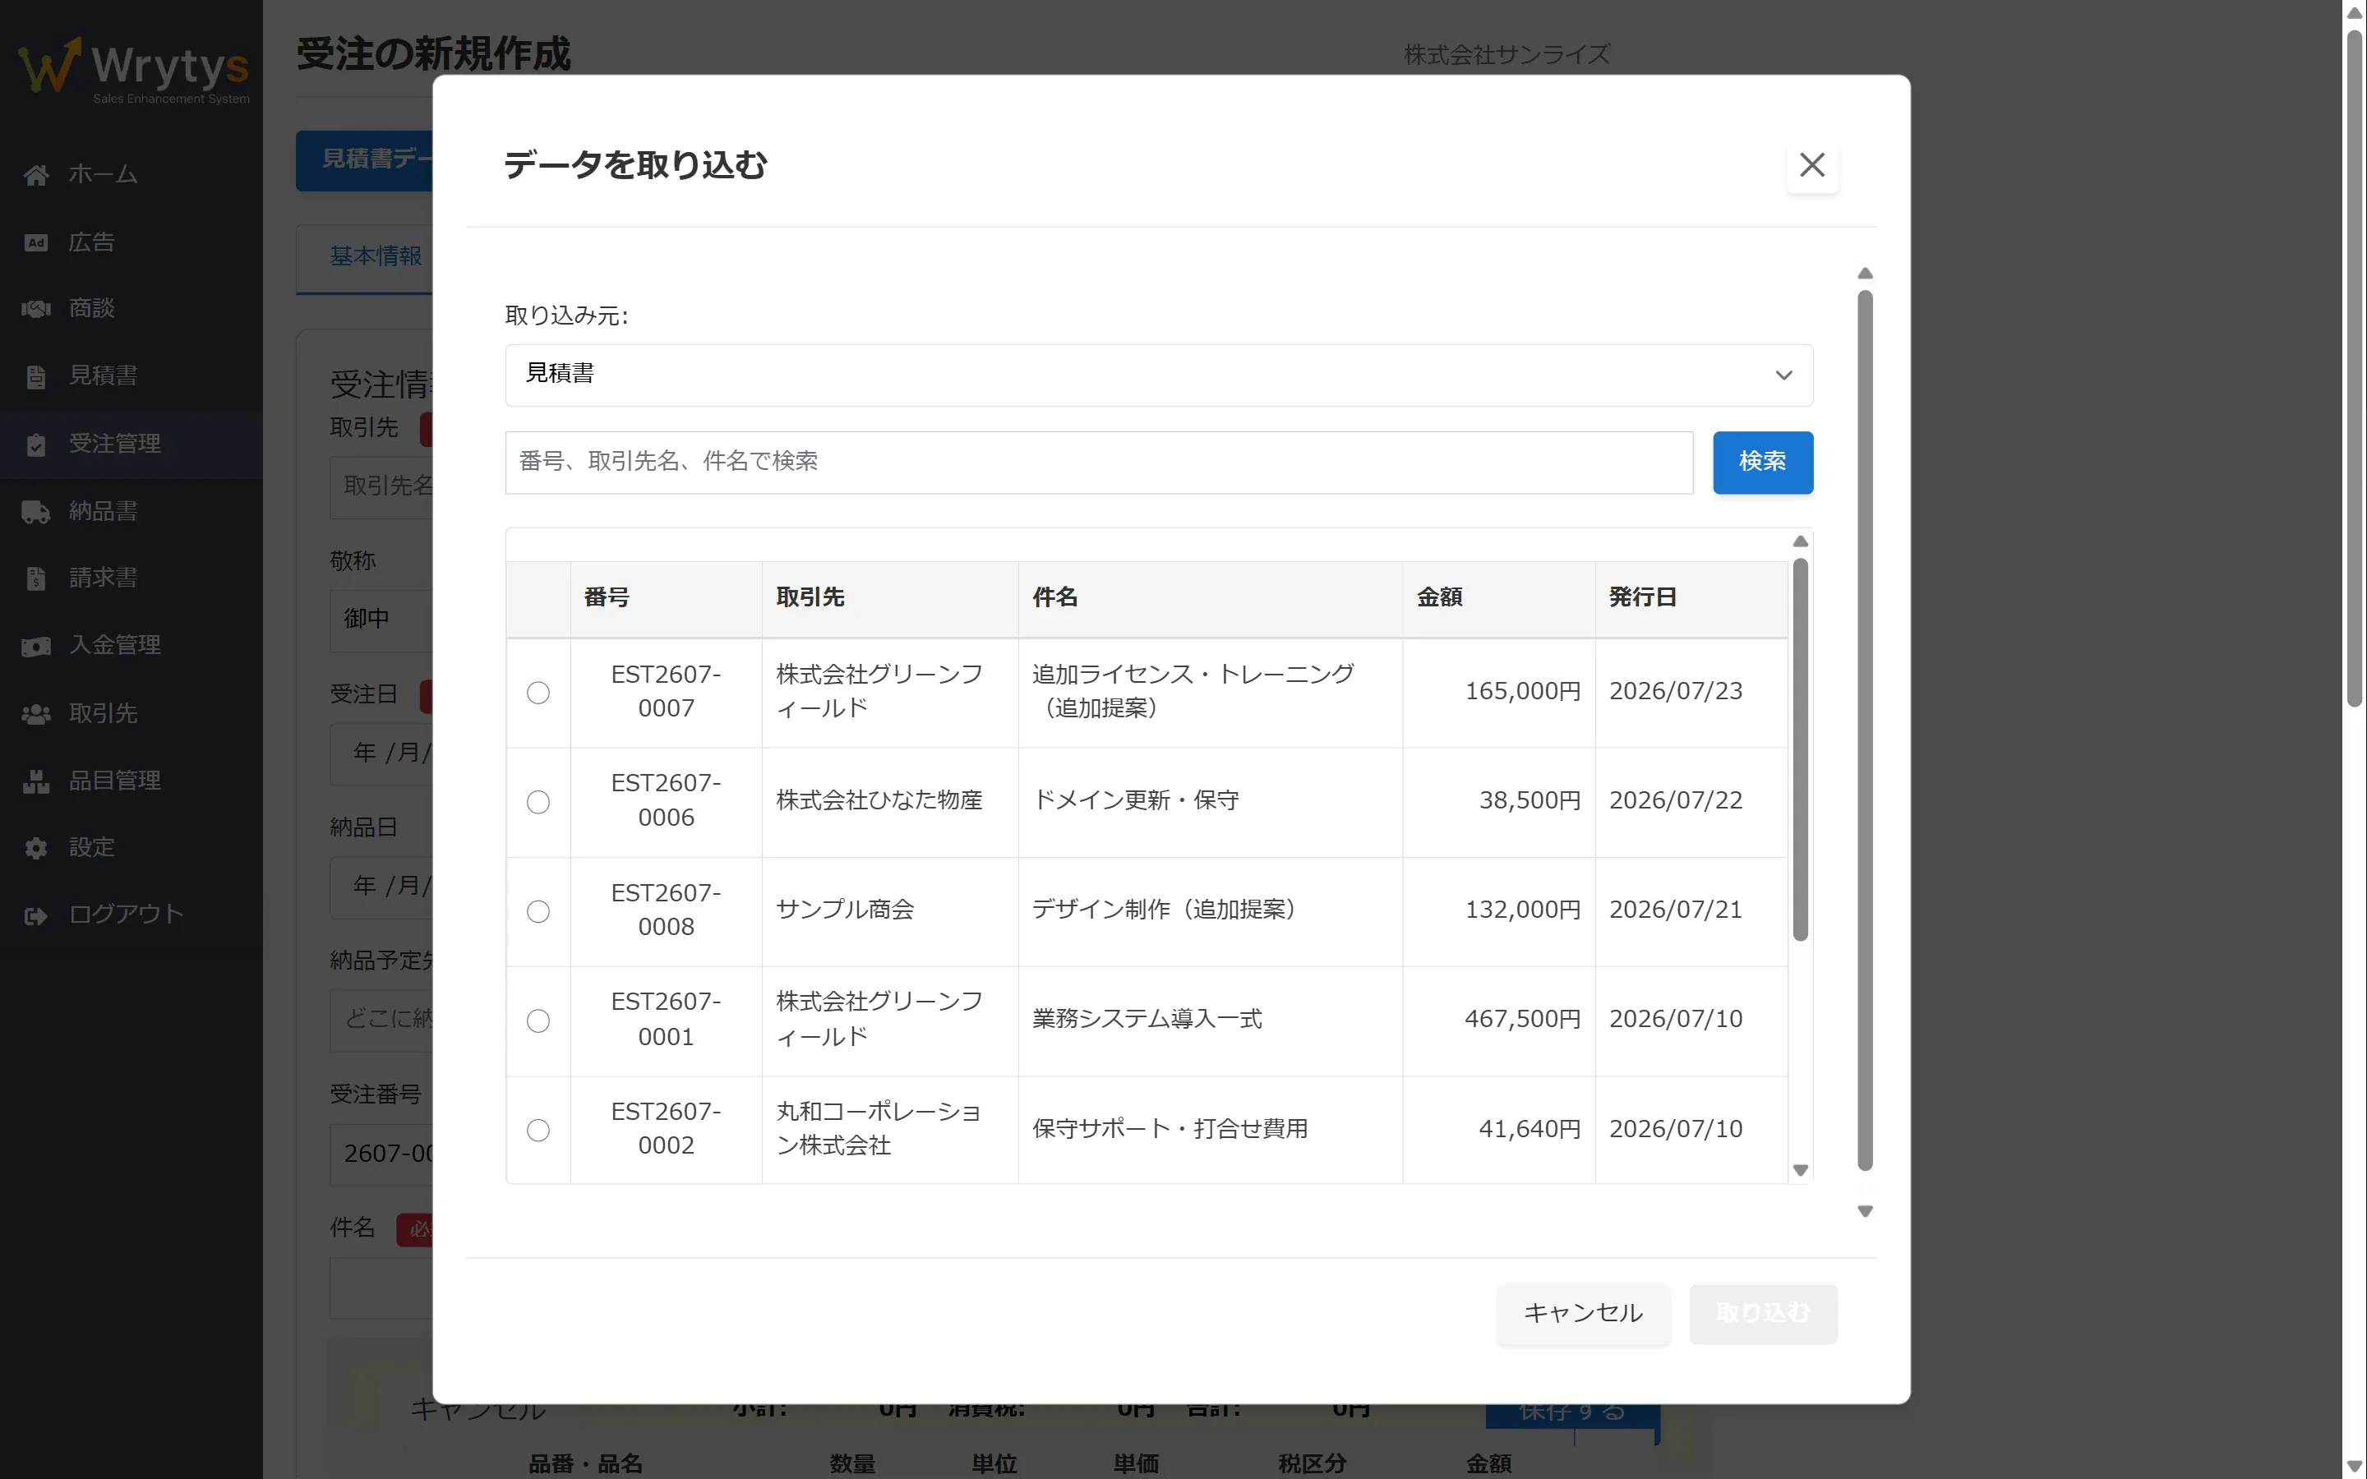Screen dimensions: 2367x1479
Task: Select the radio button for EST2607-0002
Action: (x=538, y=1131)
